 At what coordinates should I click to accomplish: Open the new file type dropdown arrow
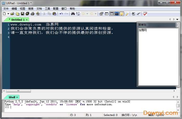8,14
